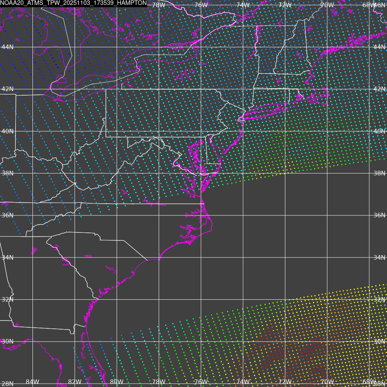Click the 40N latitude label on right edge
This screenshot has width=387, height=387.
[379, 131]
